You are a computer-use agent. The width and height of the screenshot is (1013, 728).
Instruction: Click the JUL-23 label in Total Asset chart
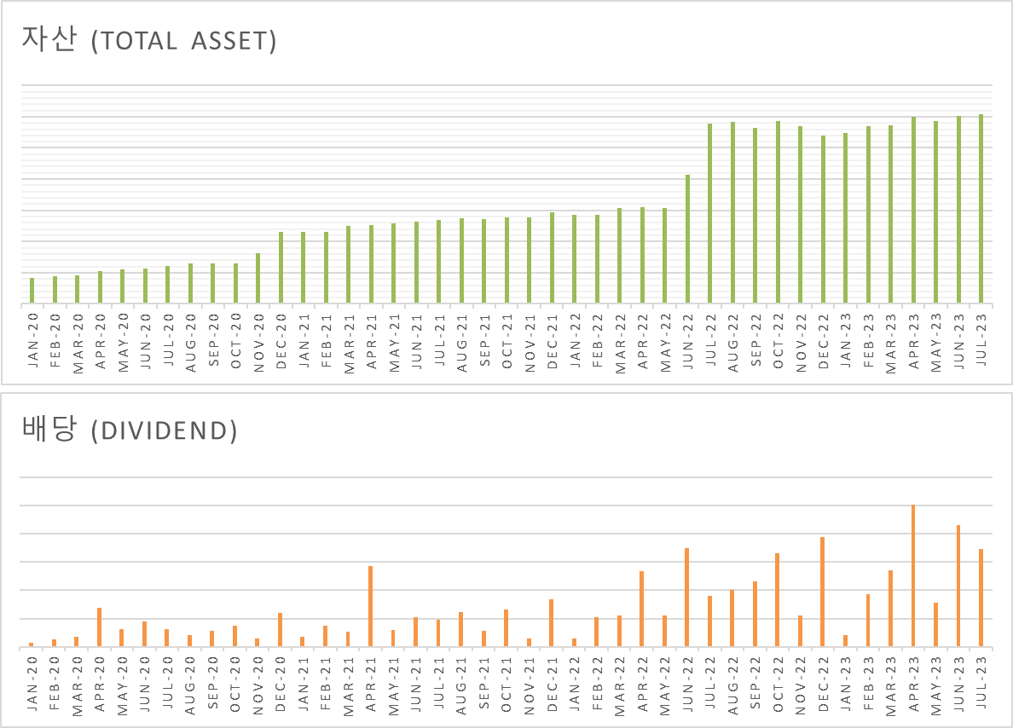coord(982,340)
